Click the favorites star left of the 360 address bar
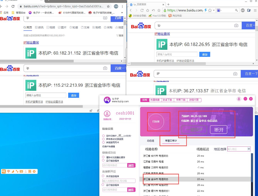This screenshot has width=258, height=196. 159,10
